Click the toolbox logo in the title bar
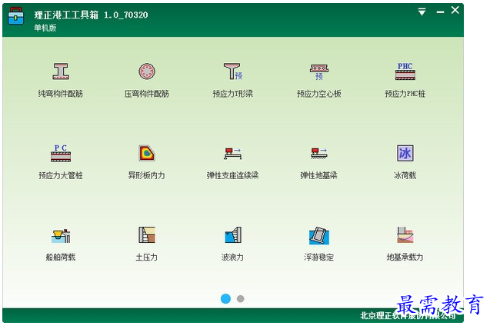490x329 pixels. pyautogui.click(x=16, y=16)
